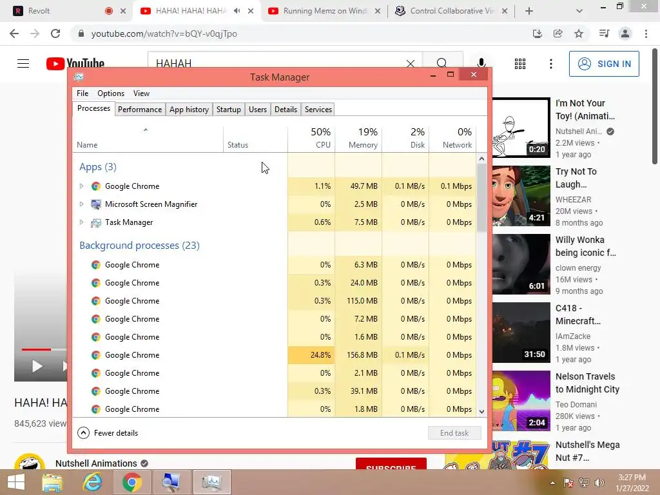Image resolution: width=660 pixels, height=495 pixels.
Task: Open the Try Not To Laugh video thumbnail
Action: pos(521,196)
